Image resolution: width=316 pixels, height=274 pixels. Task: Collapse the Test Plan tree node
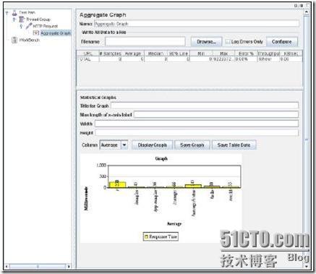tap(7, 12)
